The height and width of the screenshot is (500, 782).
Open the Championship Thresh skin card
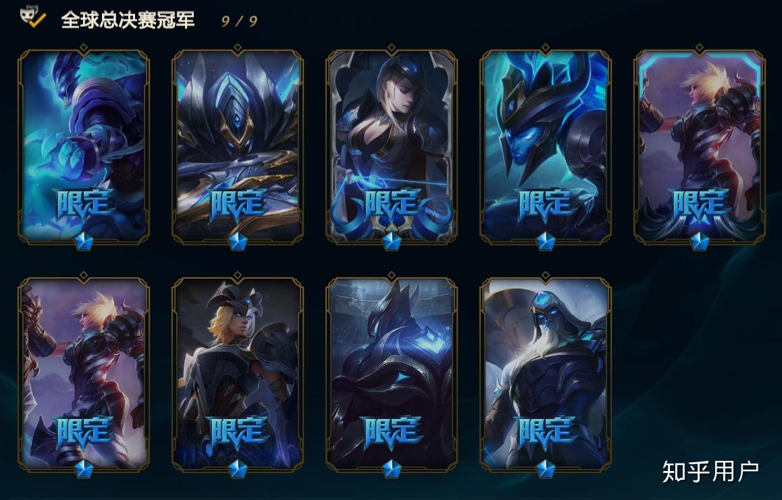click(84, 147)
